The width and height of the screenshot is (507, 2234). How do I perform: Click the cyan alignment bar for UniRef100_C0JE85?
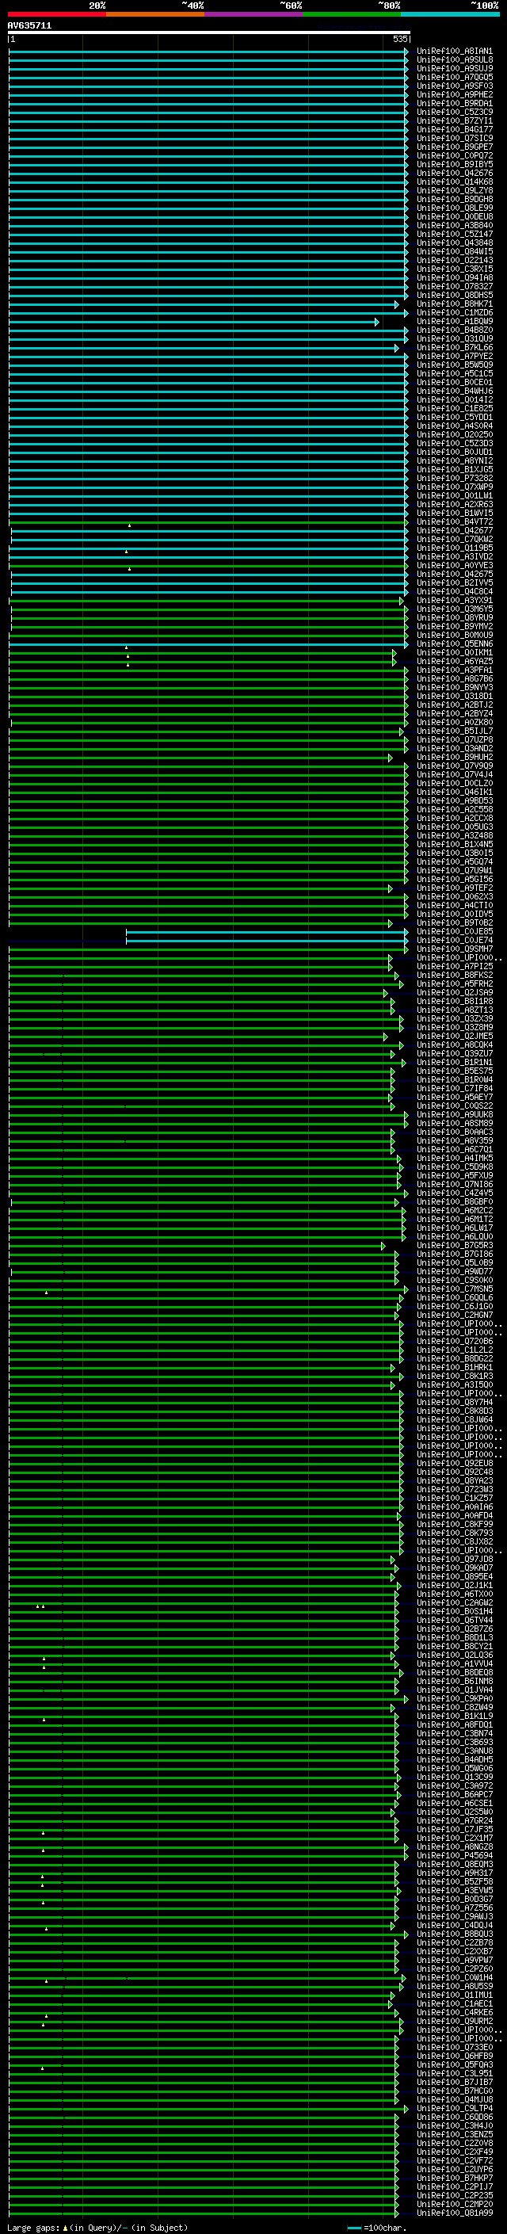point(267,932)
